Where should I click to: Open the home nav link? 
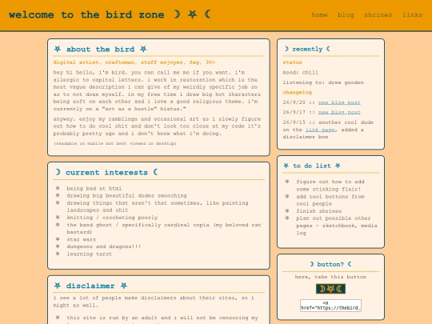[319, 15]
